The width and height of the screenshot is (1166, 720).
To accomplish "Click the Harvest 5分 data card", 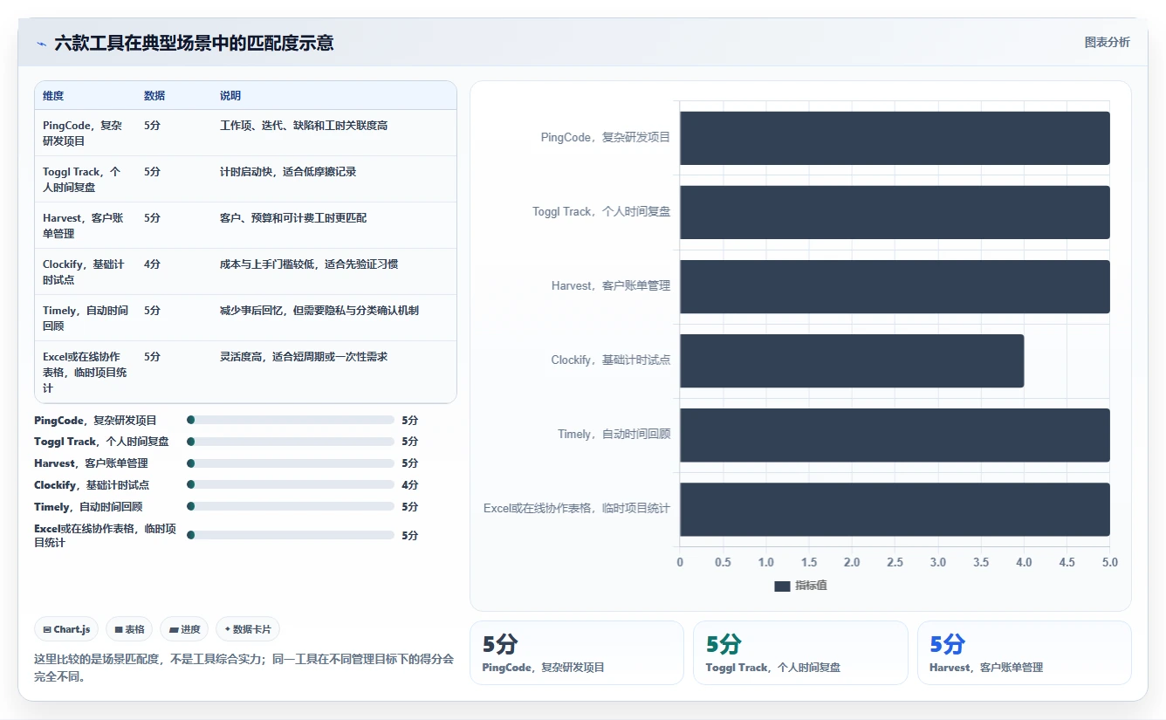I will pos(1025,653).
